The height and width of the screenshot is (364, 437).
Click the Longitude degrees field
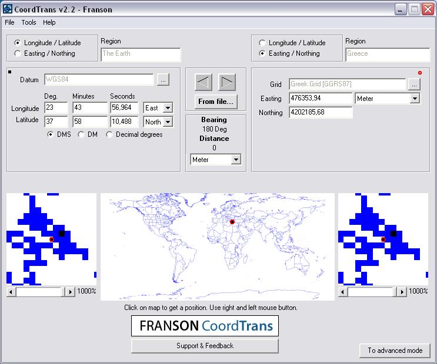(x=56, y=107)
